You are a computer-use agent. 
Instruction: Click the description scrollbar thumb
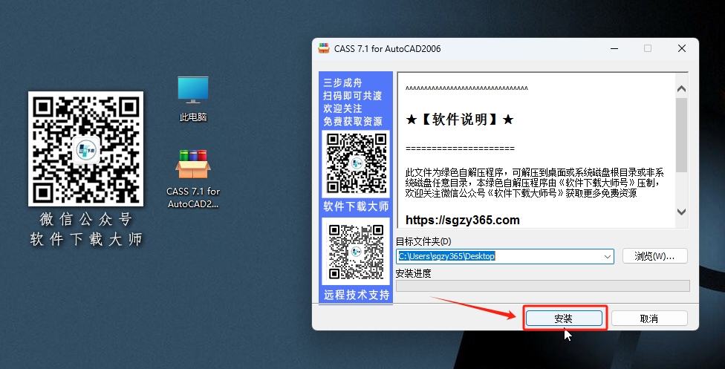pos(681,135)
